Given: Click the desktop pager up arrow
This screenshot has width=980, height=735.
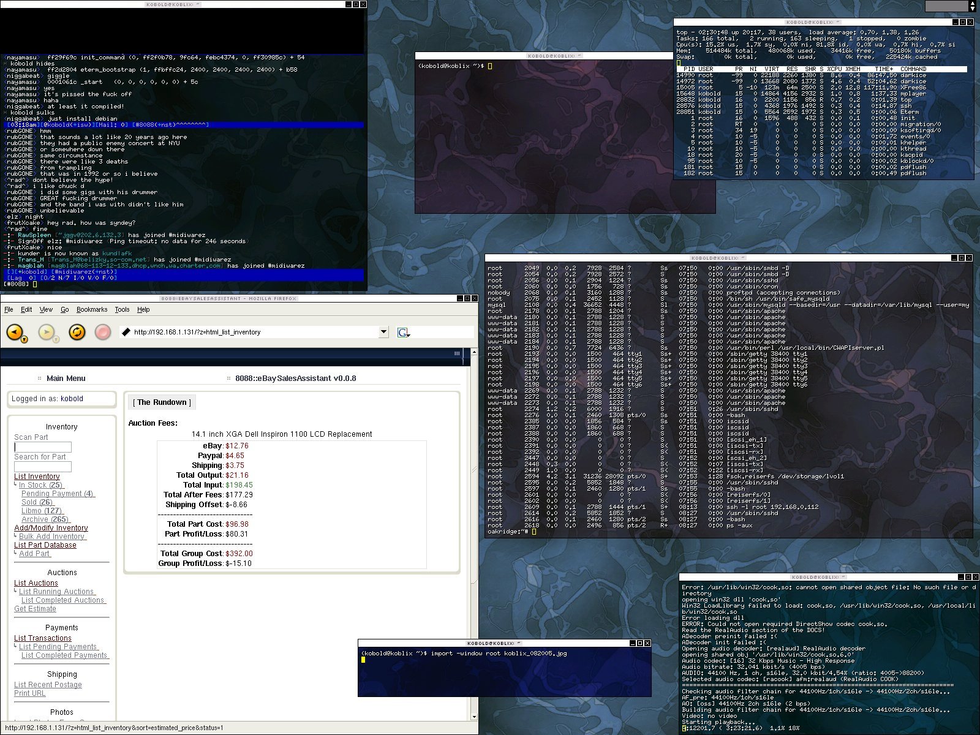Looking at the screenshot, I should [973, 3].
